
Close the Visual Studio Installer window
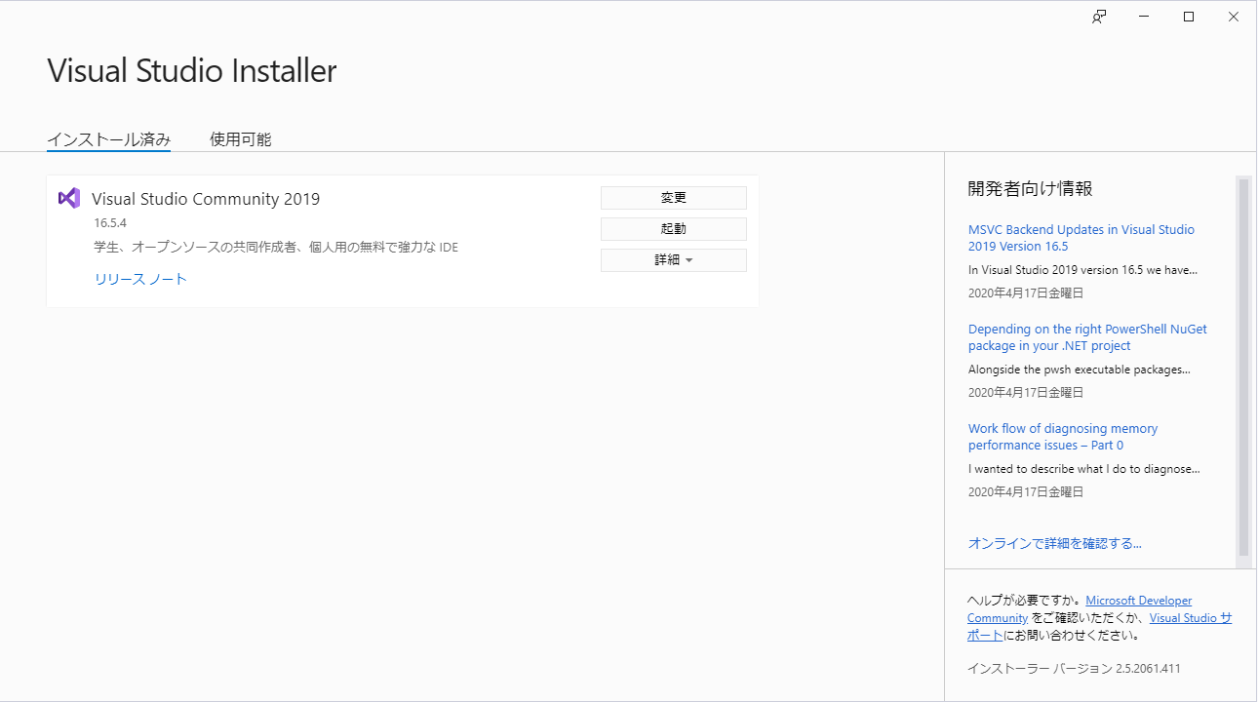point(1234,17)
